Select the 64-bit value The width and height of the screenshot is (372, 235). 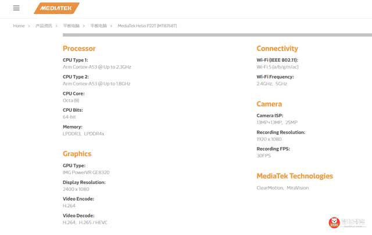point(69,117)
